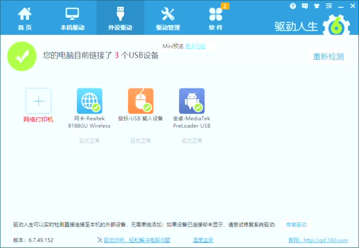This screenshot has width=359, height=248.
Task: Click the version 6.7.49.152 text
Action: 33,240
